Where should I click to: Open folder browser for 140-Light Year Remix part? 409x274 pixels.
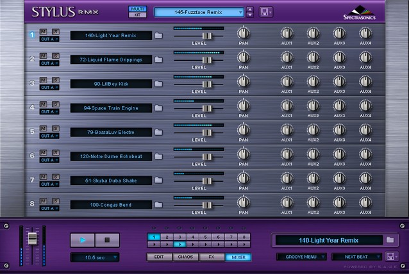158,35
